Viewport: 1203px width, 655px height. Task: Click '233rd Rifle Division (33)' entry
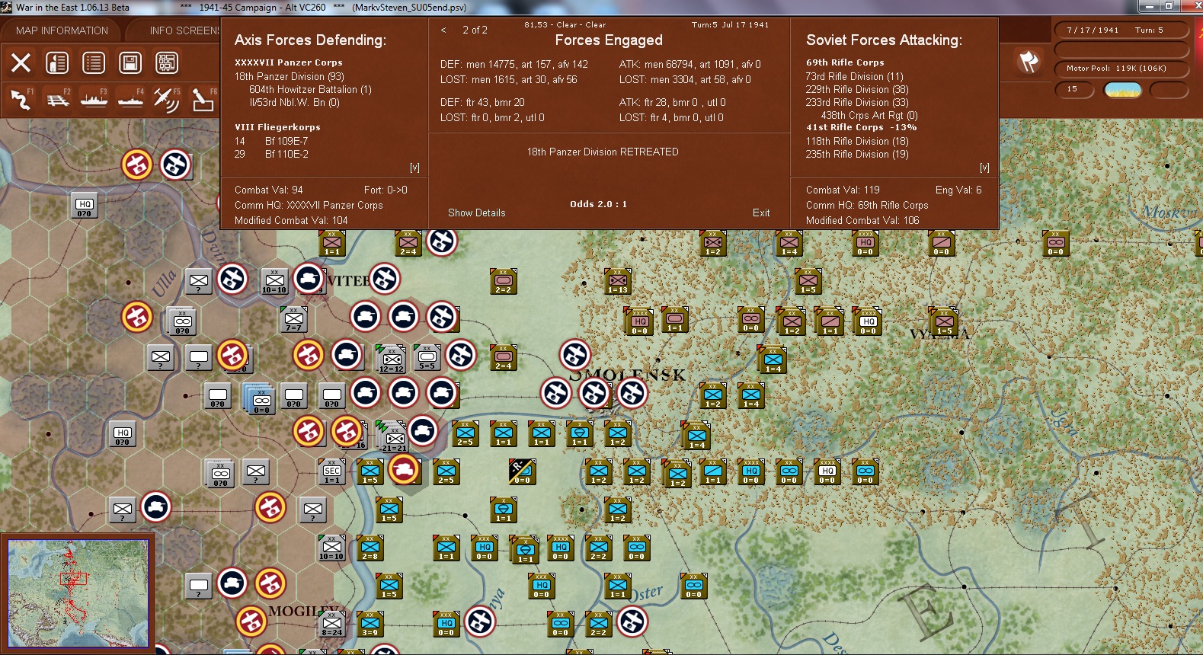point(857,102)
